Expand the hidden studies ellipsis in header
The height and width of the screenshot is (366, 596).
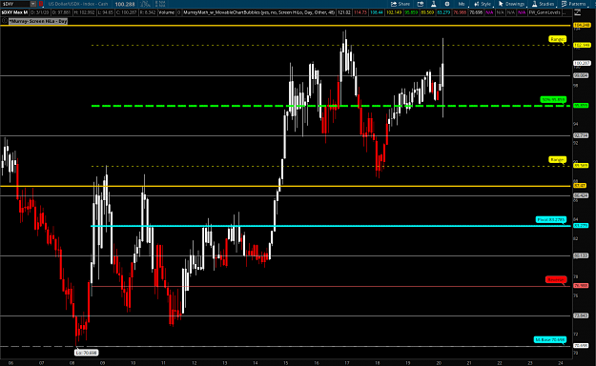pos(565,12)
